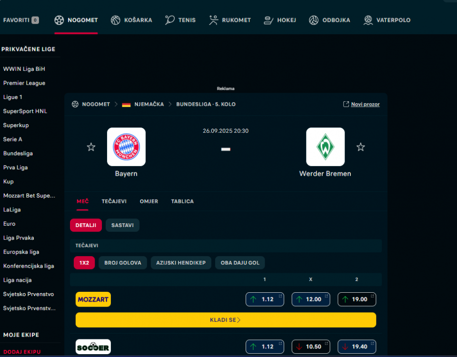Select Mozzart draw odds 12.00
The width and height of the screenshot is (457, 357).
(x=311, y=299)
